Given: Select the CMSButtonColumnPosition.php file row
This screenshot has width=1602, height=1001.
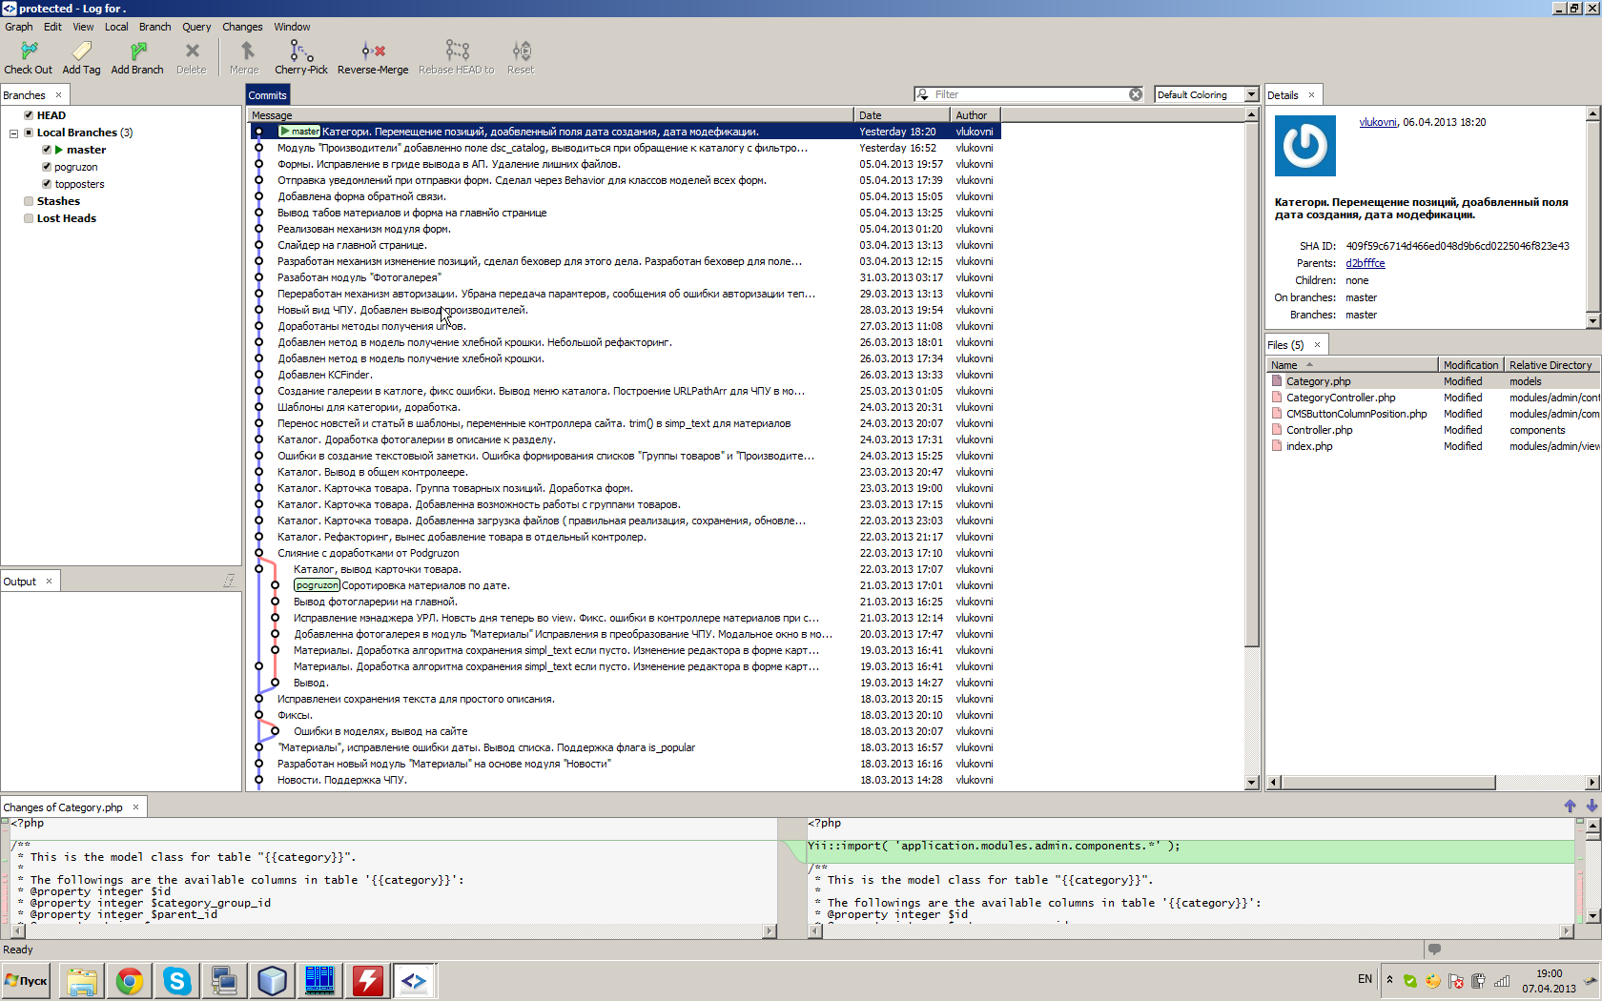Looking at the screenshot, I should [1432, 414].
